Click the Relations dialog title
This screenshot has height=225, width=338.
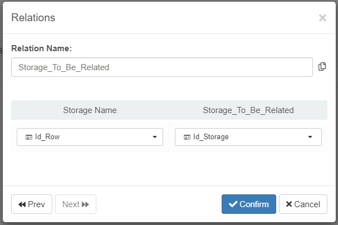[x=33, y=18]
